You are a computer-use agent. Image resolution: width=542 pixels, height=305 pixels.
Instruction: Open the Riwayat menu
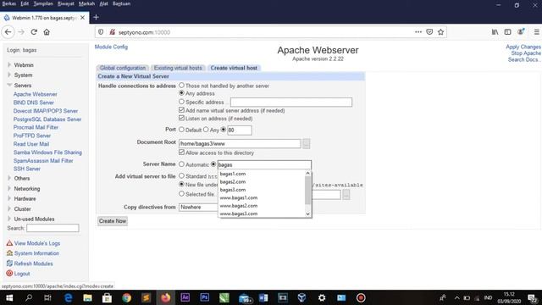pyautogui.click(x=66, y=3)
